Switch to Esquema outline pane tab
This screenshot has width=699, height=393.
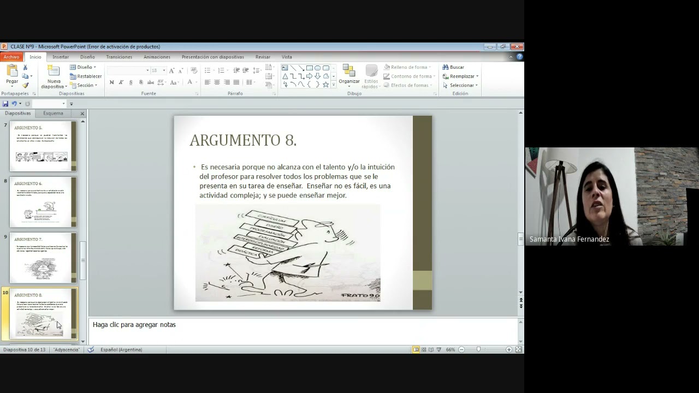(53, 114)
